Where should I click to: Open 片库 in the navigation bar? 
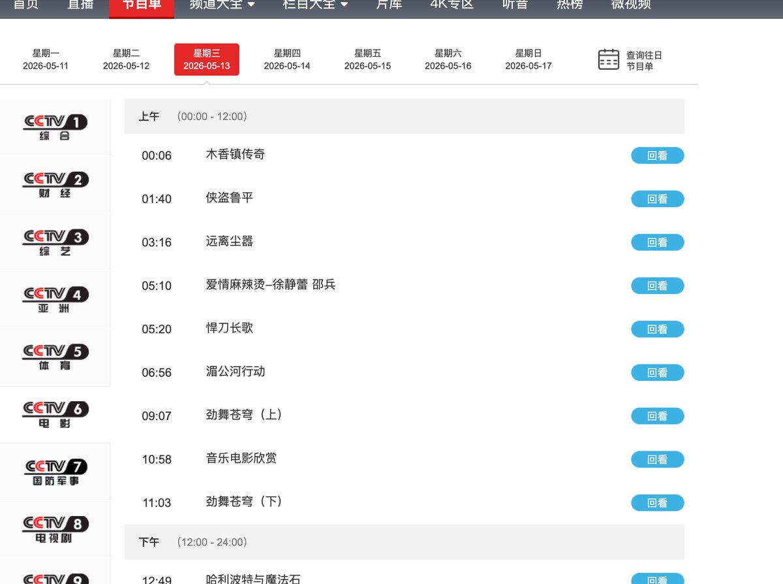click(389, 5)
